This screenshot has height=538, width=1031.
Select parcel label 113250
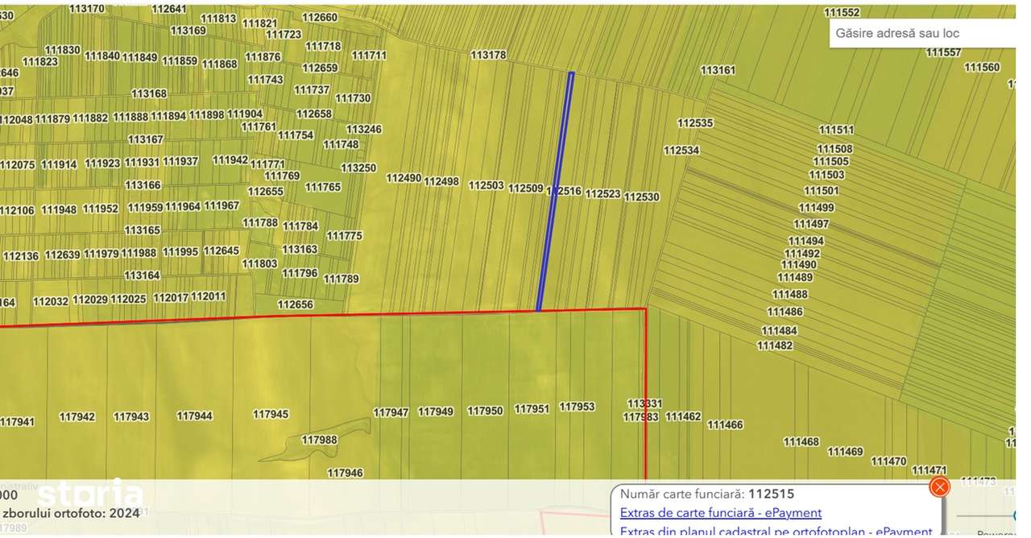(358, 168)
